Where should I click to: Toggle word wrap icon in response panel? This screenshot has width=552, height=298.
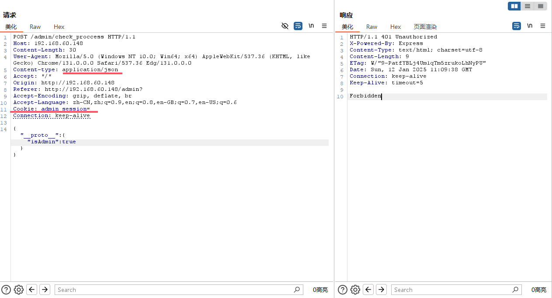point(517,26)
